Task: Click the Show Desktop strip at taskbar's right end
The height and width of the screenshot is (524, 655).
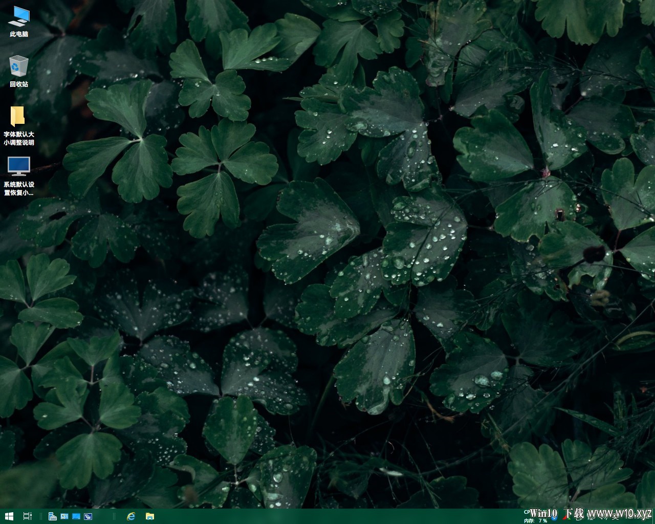Action: coord(653,516)
